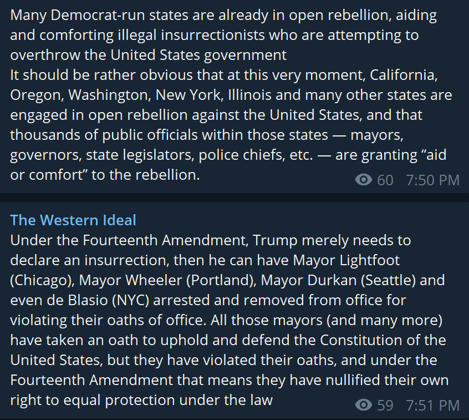Click the eye views icon beside 60
This screenshot has width=469, height=420.
coord(364,180)
